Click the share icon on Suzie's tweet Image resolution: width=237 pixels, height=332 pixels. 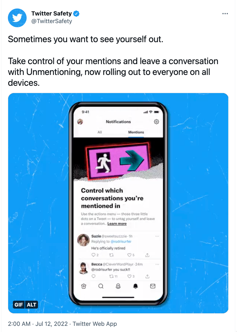(147, 255)
